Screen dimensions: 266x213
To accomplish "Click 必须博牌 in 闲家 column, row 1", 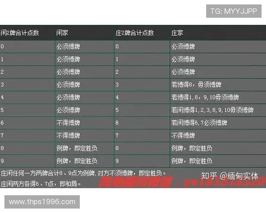I will pyautogui.click(x=68, y=59).
